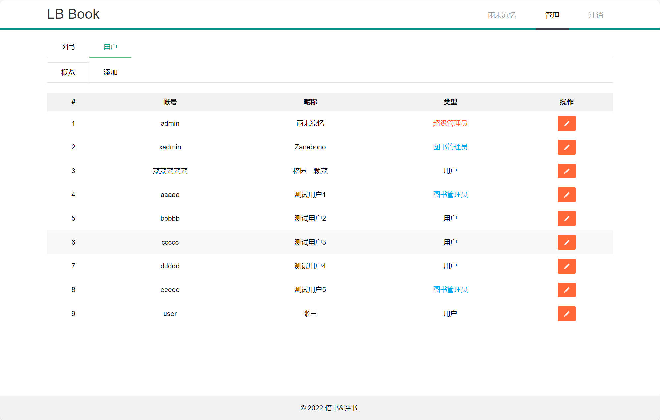Select the 用户 tab
660x420 pixels.
coord(110,47)
